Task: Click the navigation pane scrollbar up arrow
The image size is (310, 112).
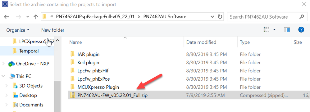Action: (57, 41)
